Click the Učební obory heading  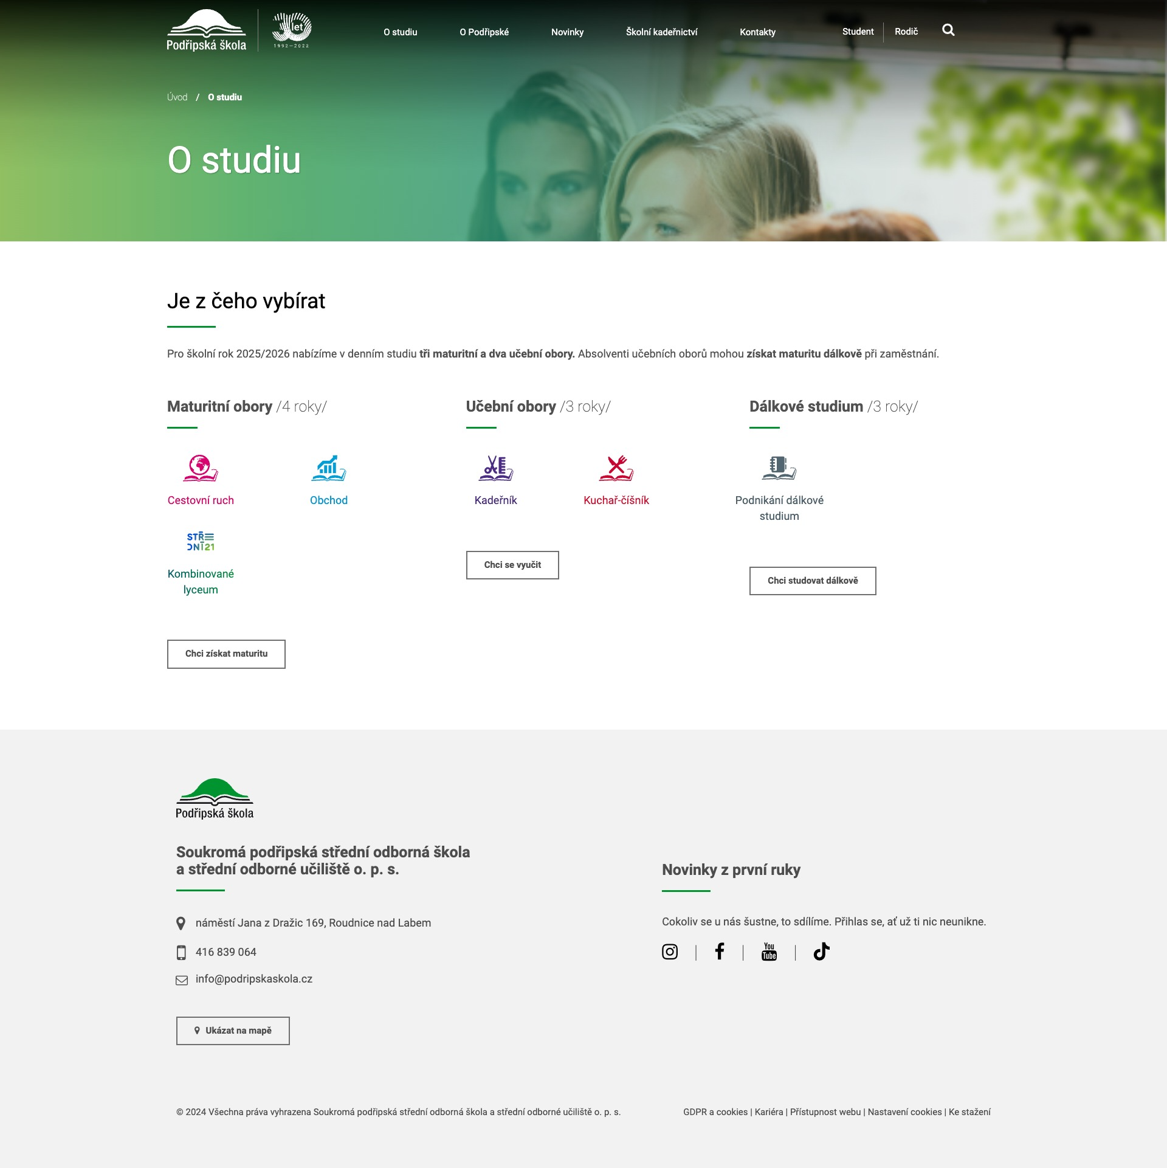539,407
